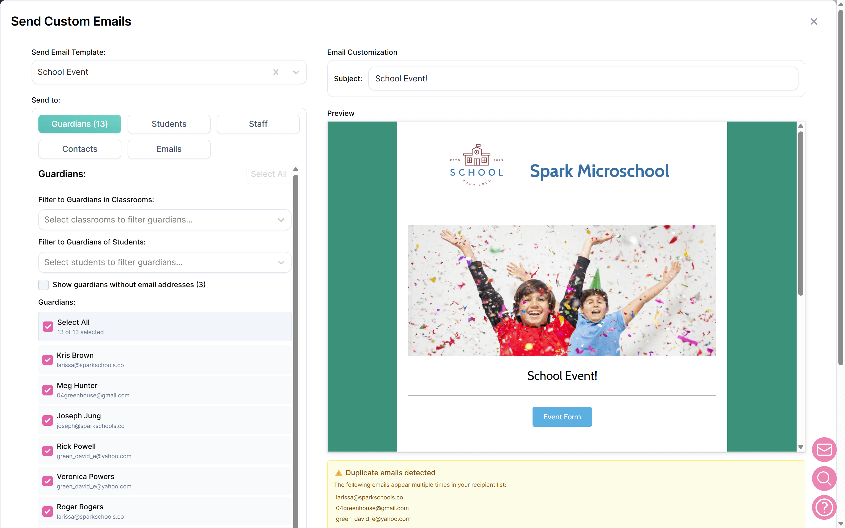Open the Contacts recipient group
The width and height of the screenshot is (845, 528).
coord(79,149)
